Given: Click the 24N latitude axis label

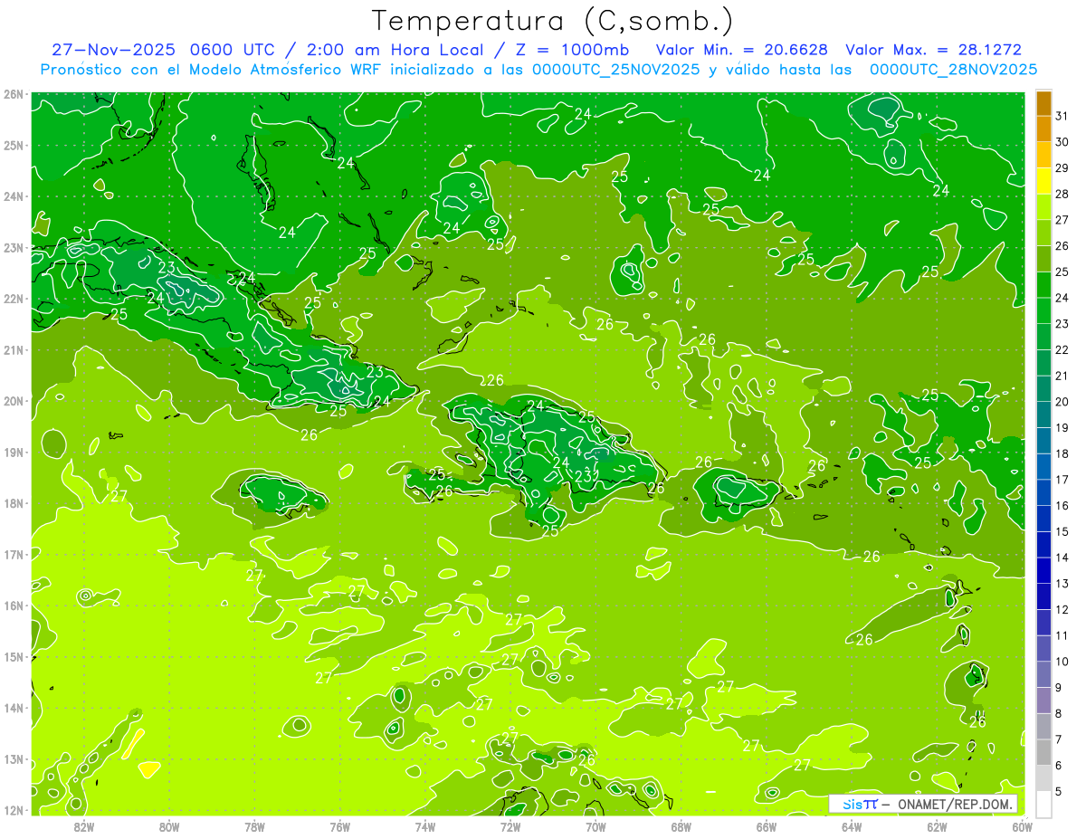Looking at the screenshot, I should [x=14, y=196].
